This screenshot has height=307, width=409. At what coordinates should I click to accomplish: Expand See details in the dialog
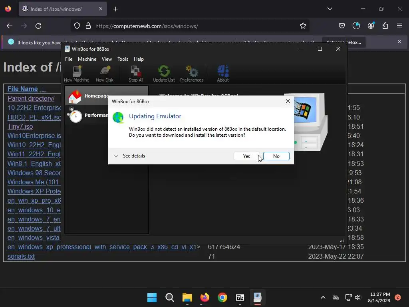pyautogui.click(x=130, y=156)
